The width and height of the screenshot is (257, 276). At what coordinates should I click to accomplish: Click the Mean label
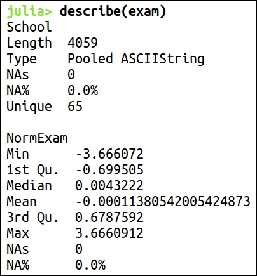[x=22, y=201]
